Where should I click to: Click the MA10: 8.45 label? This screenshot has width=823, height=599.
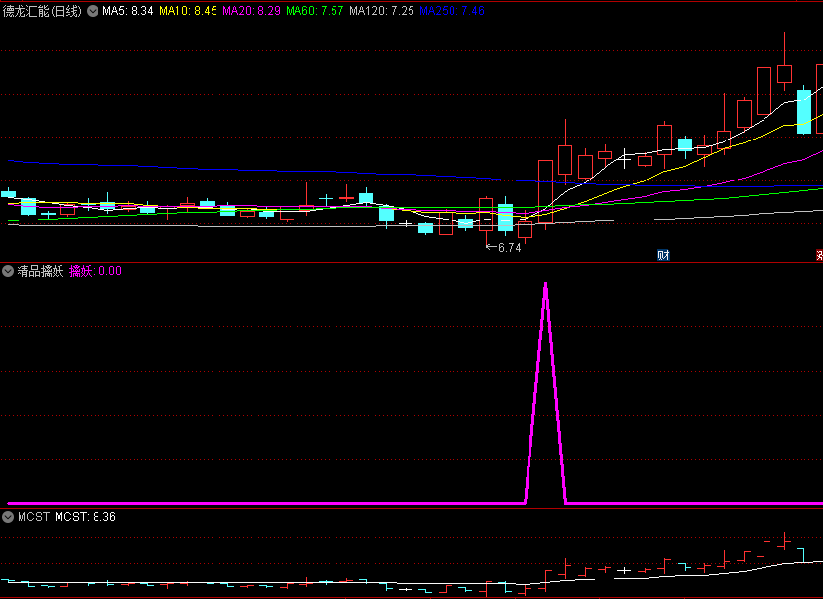pyautogui.click(x=188, y=11)
